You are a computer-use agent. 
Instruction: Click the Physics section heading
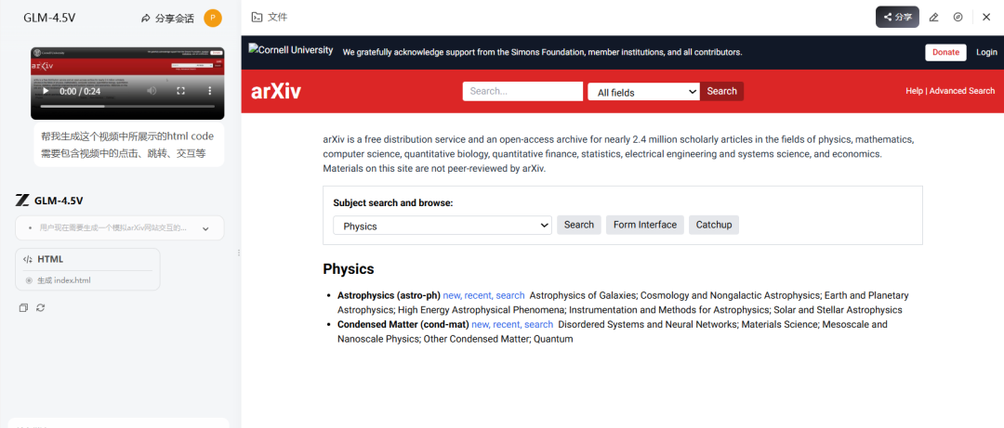tap(349, 268)
